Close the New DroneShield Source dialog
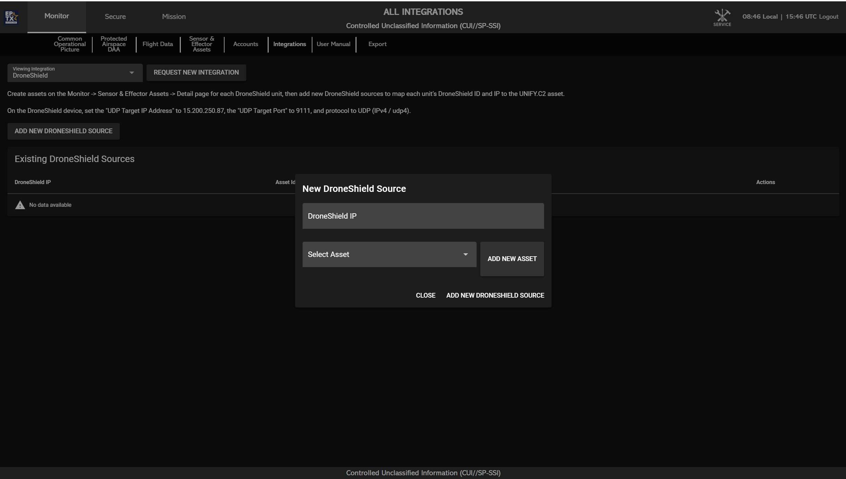Viewport: 846px width, 479px height. (x=425, y=295)
